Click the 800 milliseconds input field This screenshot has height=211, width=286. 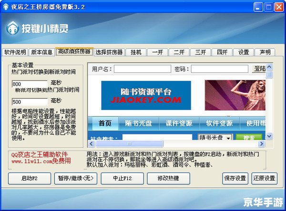(30, 84)
